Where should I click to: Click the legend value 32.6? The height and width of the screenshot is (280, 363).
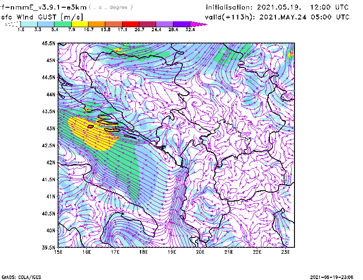(190, 29)
